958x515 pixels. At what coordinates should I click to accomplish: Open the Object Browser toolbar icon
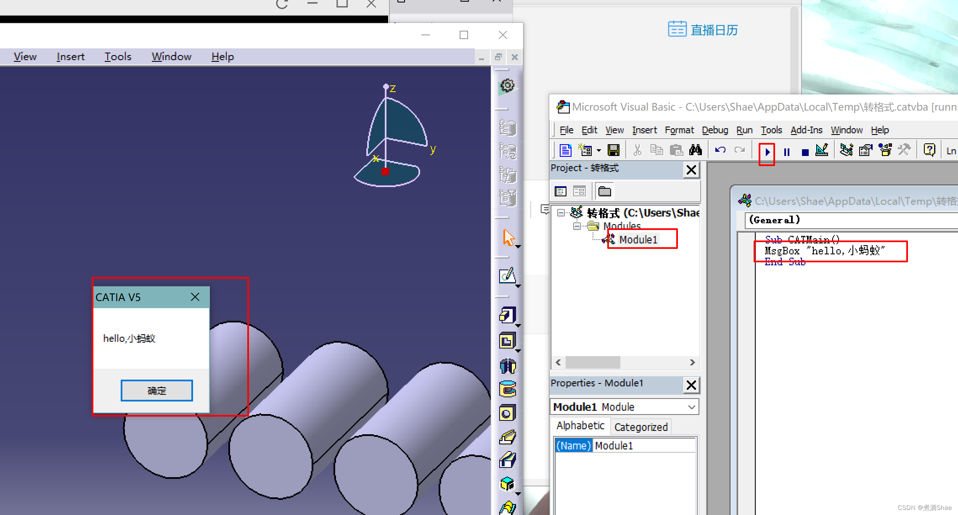click(x=885, y=150)
